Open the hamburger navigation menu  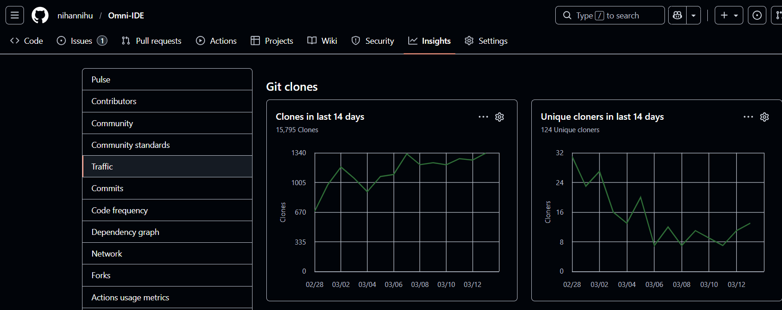[15, 15]
